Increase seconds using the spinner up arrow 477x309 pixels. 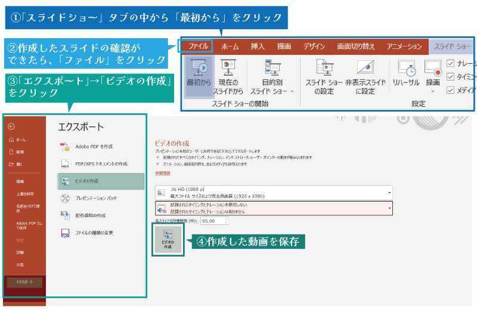(x=227, y=219)
